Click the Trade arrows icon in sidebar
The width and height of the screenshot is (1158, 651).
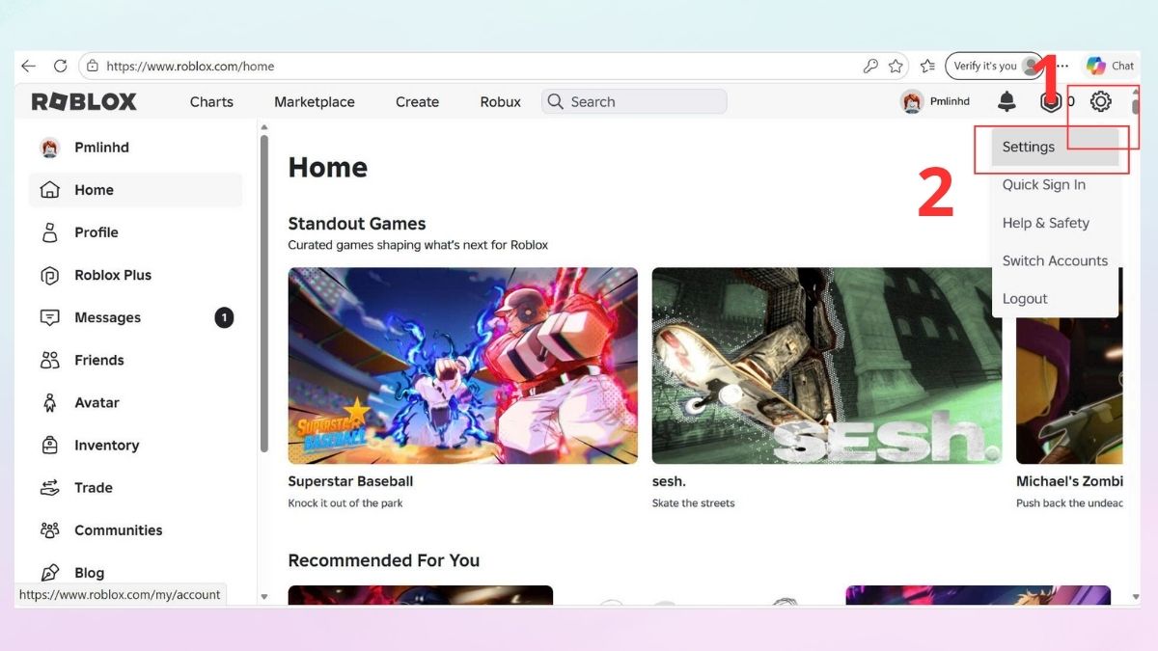tap(49, 487)
